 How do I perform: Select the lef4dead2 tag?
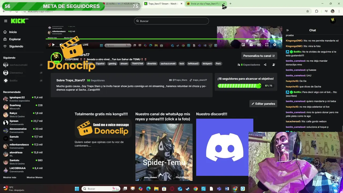(x=193, y=64)
